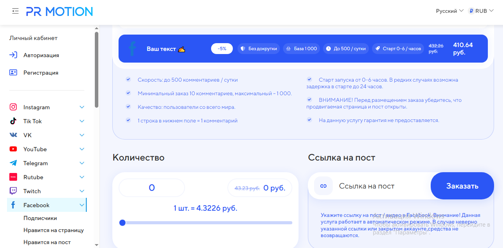This screenshot has width=503, height=248.
Task: Select the Twitch icon in the sidebar
Action: coord(13,191)
